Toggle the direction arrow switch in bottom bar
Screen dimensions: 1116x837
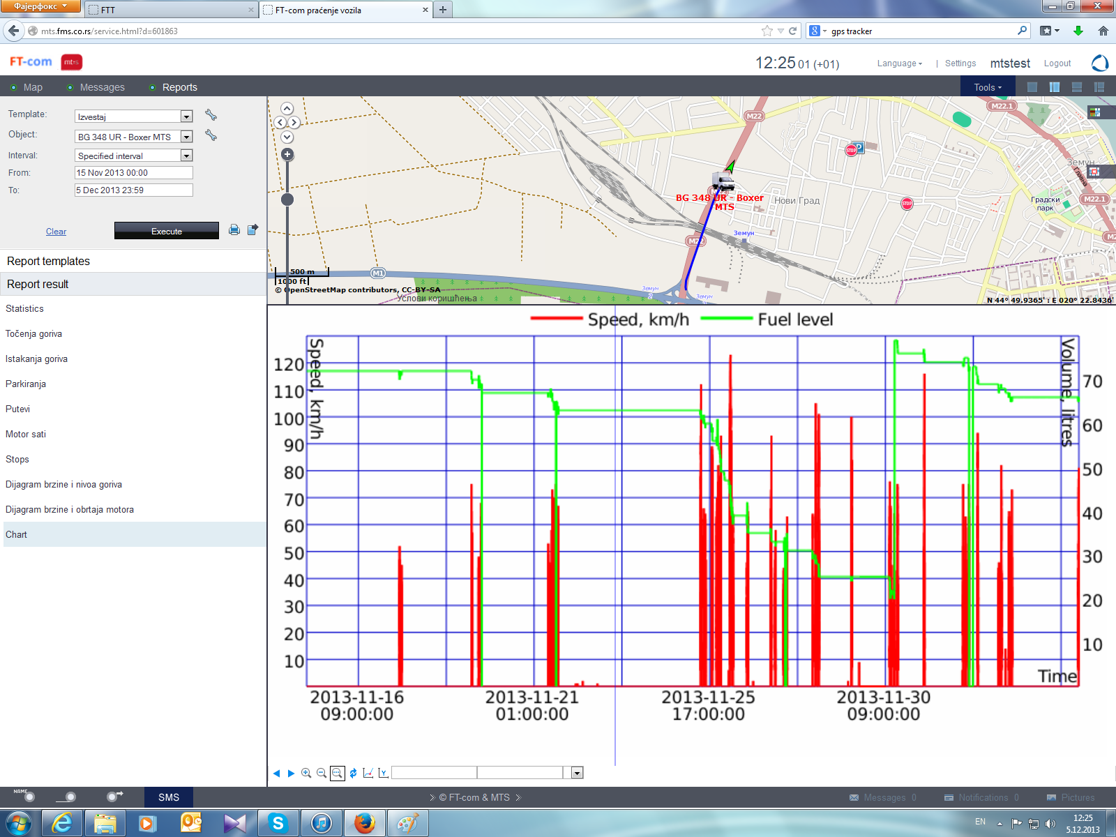coord(113,797)
